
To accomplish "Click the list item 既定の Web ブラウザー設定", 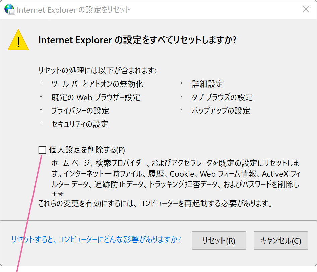I will coord(96,97).
